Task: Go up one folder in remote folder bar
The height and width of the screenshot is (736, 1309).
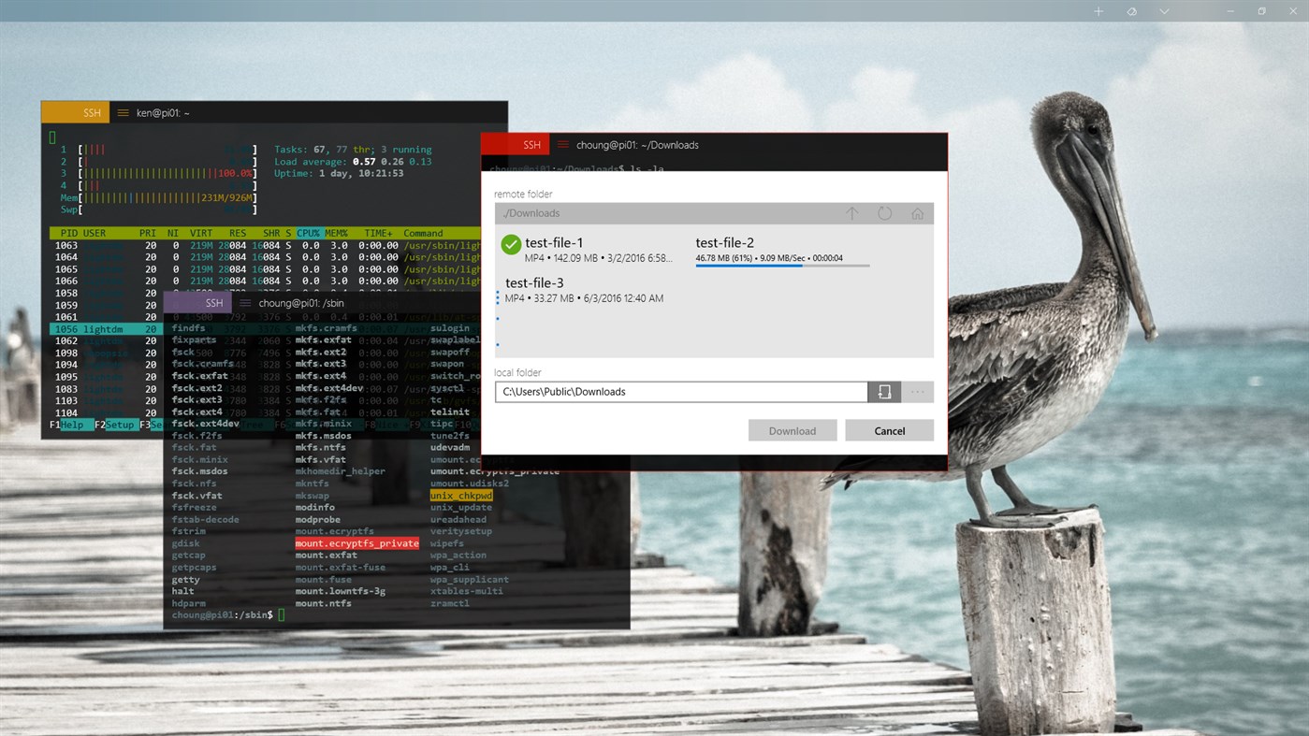Action: [851, 213]
